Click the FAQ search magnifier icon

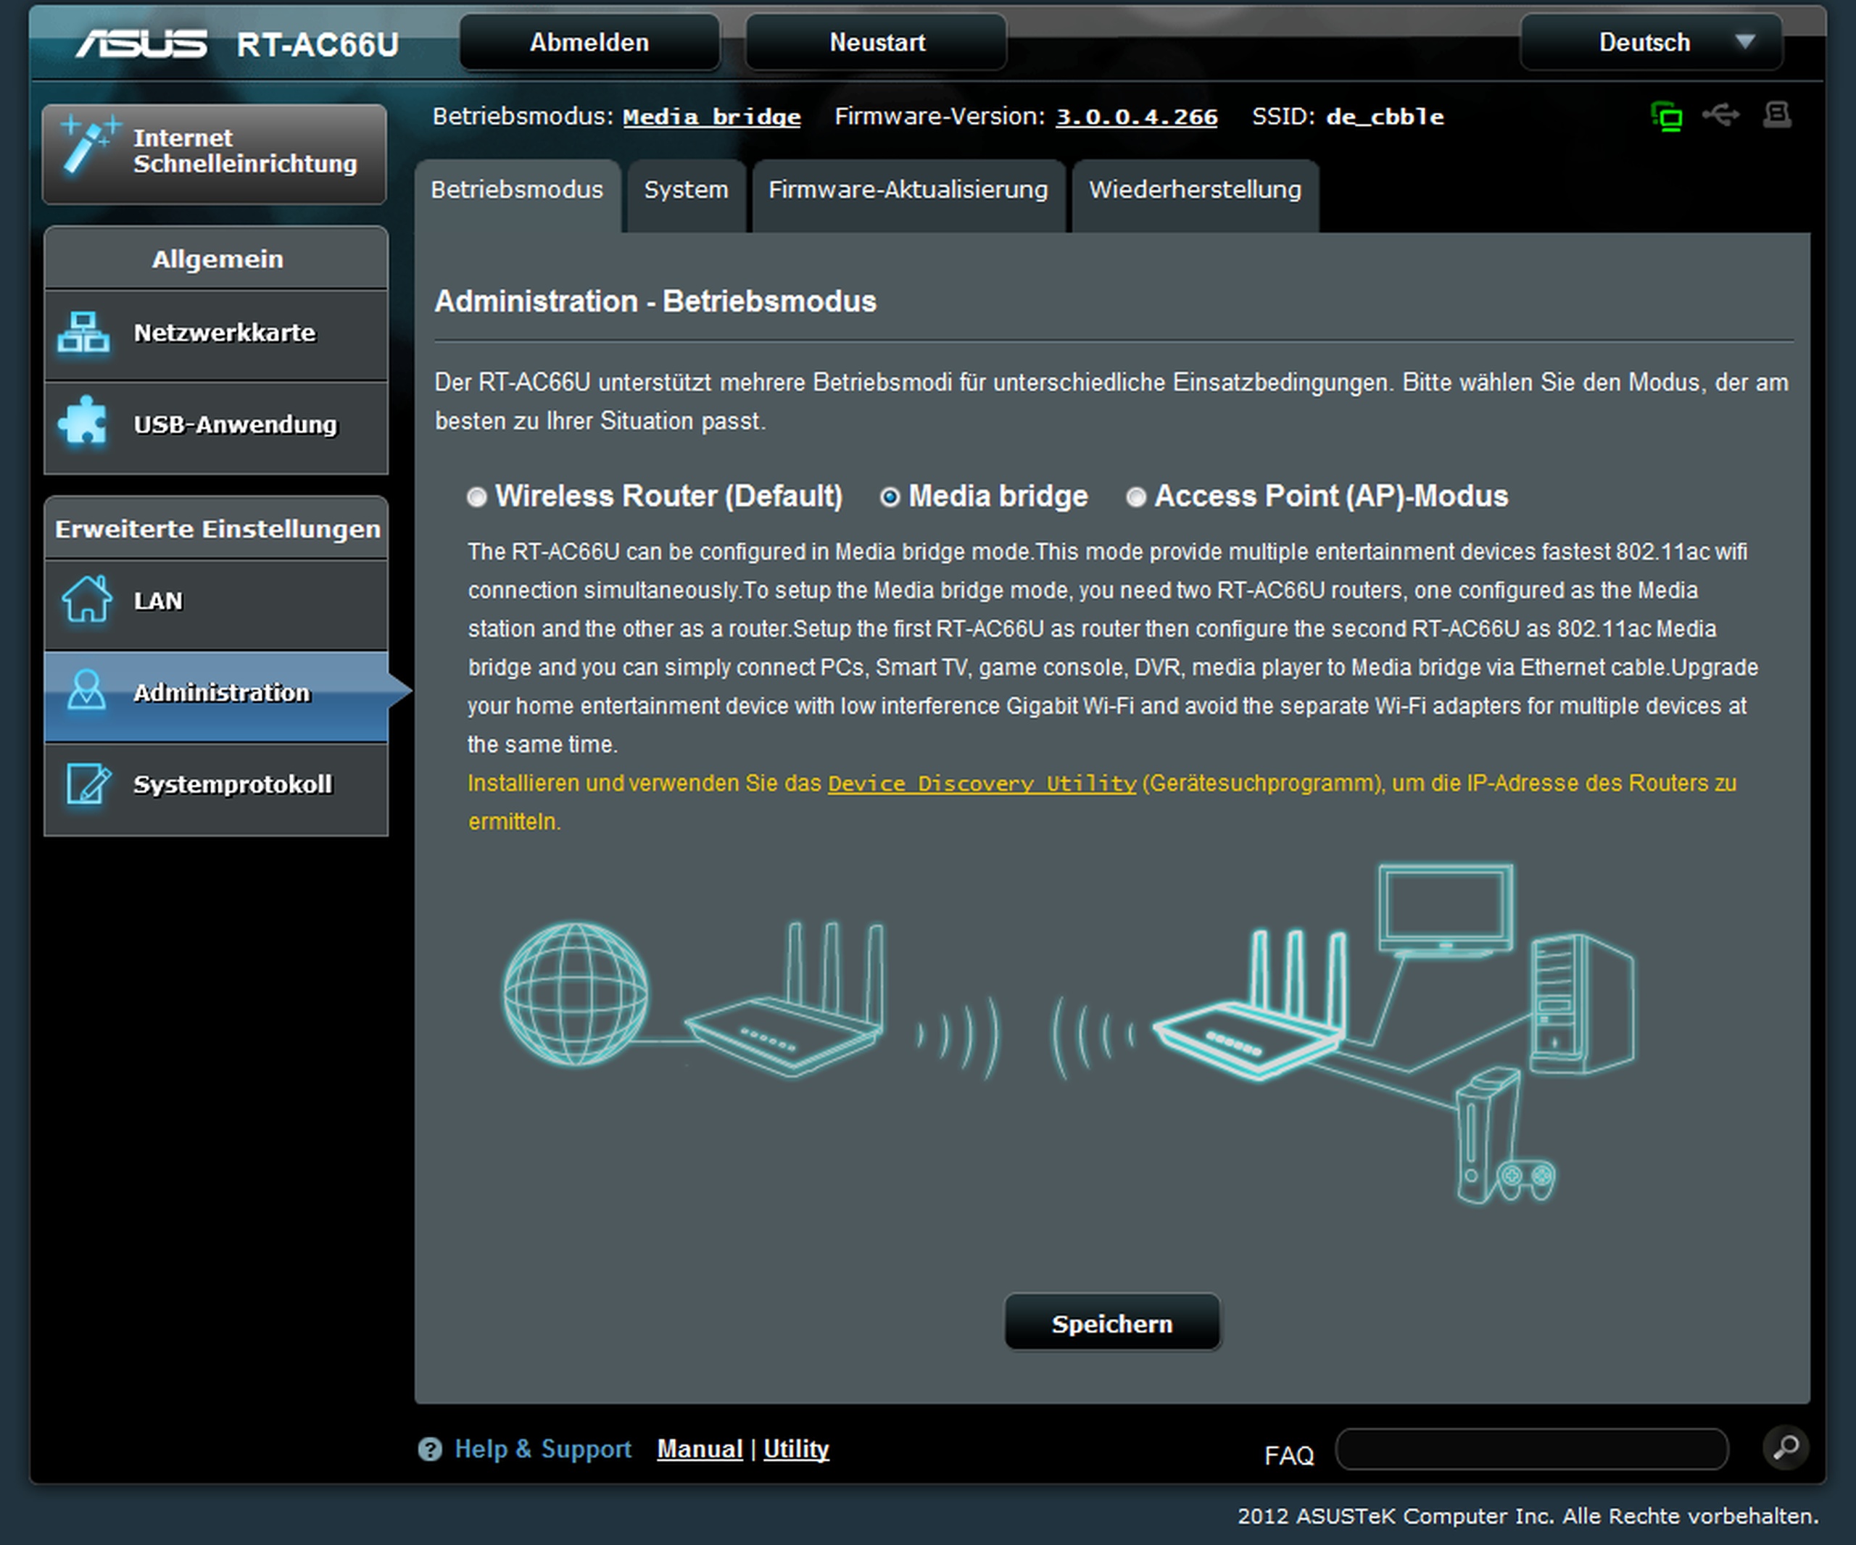[1785, 1449]
